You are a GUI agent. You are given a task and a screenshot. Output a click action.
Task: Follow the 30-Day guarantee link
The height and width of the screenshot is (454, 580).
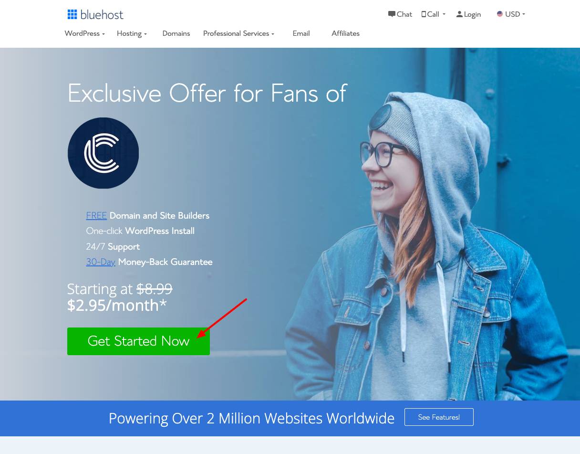pyautogui.click(x=101, y=262)
